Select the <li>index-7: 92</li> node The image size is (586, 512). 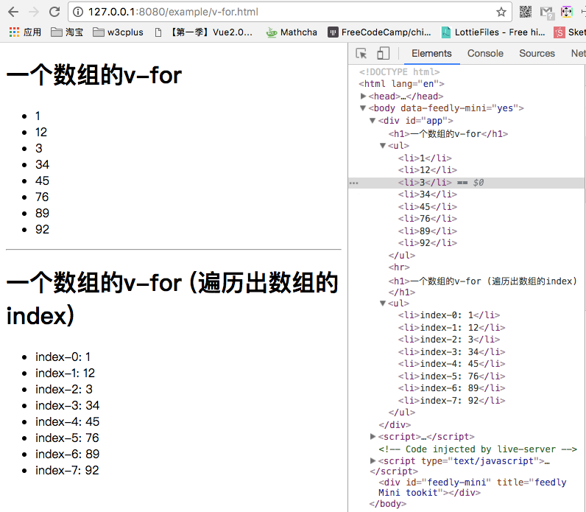(451, 401)
